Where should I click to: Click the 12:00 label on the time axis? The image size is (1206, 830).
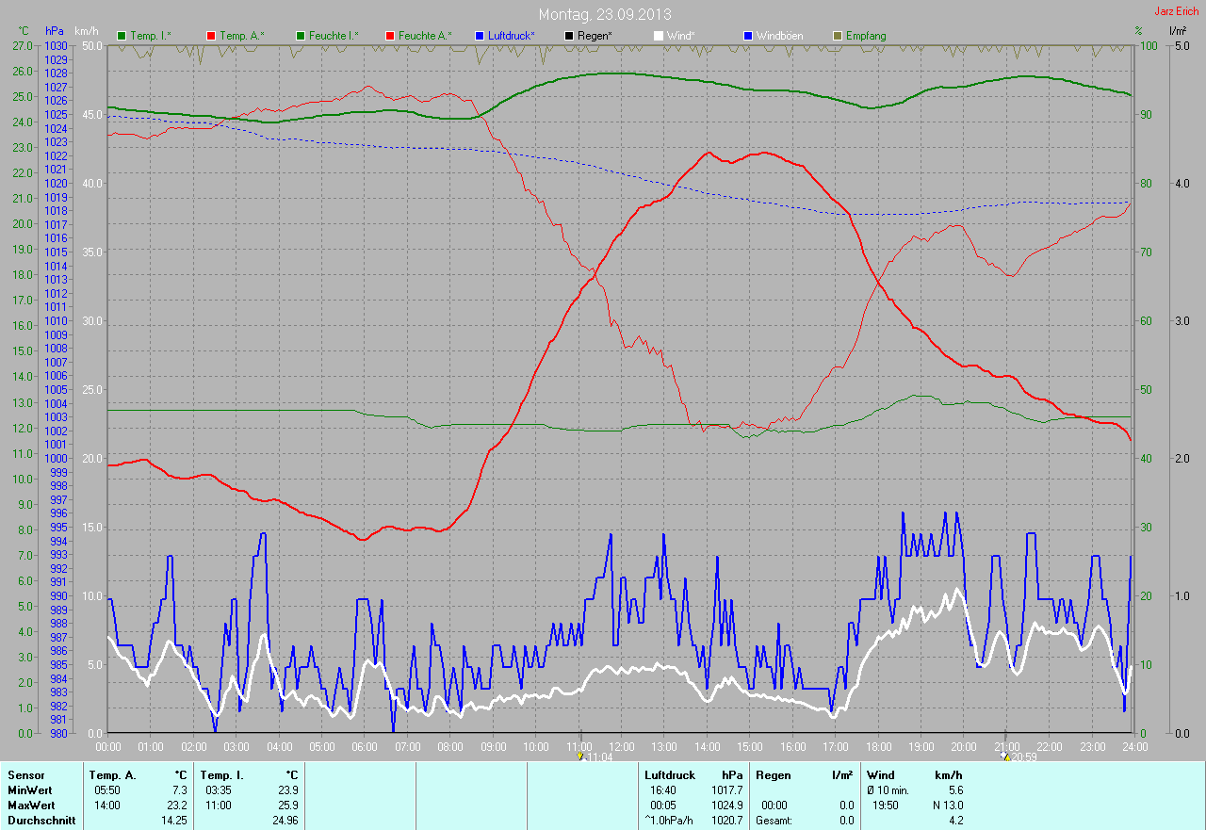click(621, 747)
